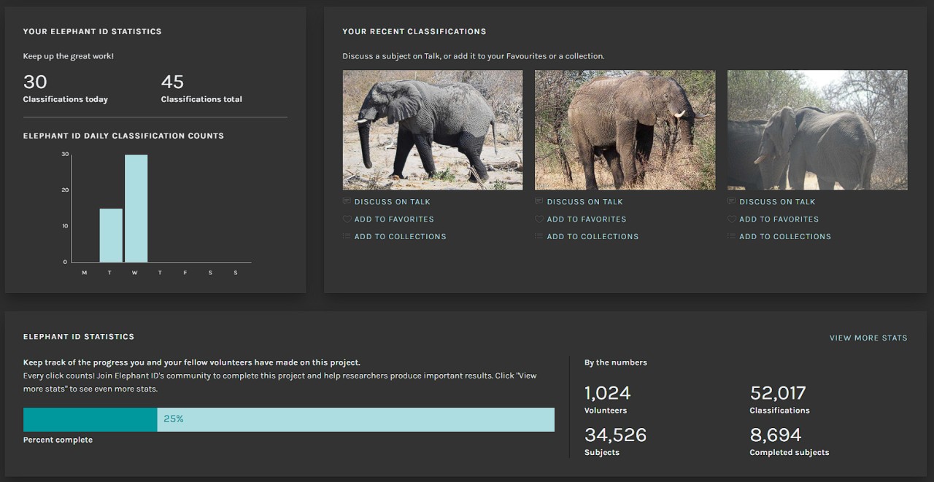Discuss the first elephant photo on Talk
The height and width of the screenshot is (482, 934).
click(x=392, y=202)
